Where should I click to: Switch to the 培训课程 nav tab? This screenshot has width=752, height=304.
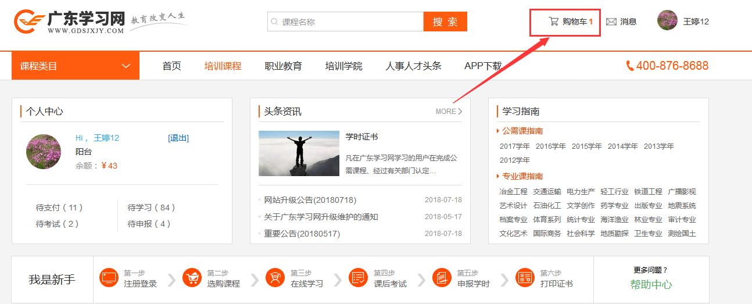(x=223, y=66)
